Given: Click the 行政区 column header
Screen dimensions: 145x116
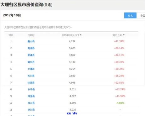Looking at the screenshot, I should point(31,35).
